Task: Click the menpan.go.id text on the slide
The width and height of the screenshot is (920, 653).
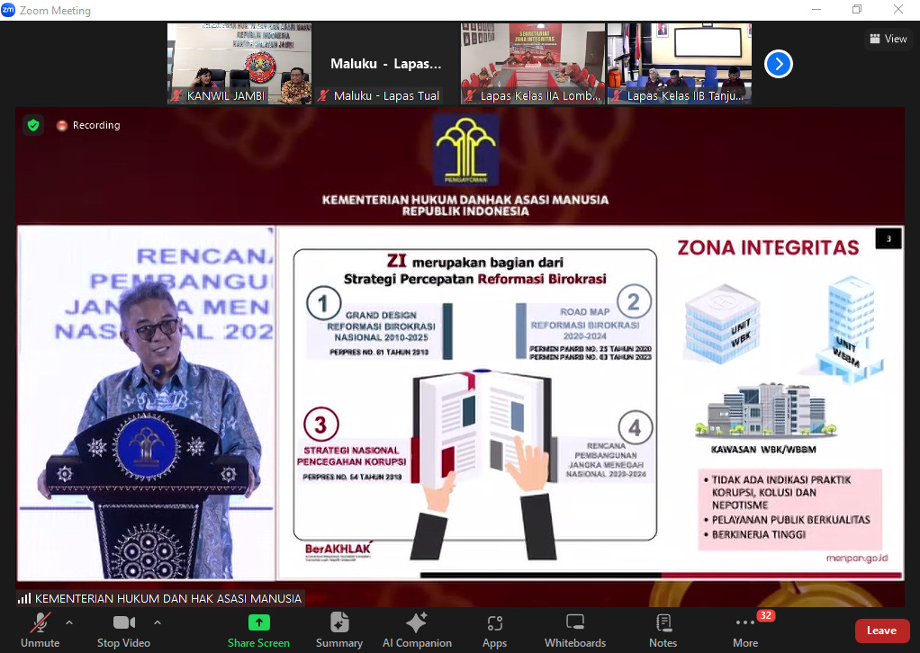Action: (857, 558)
